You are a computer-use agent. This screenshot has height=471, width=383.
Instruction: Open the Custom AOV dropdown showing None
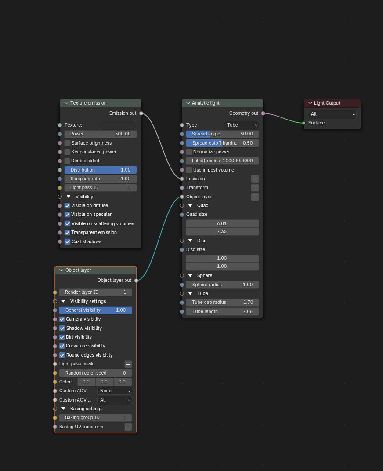[x=115, y=391]
